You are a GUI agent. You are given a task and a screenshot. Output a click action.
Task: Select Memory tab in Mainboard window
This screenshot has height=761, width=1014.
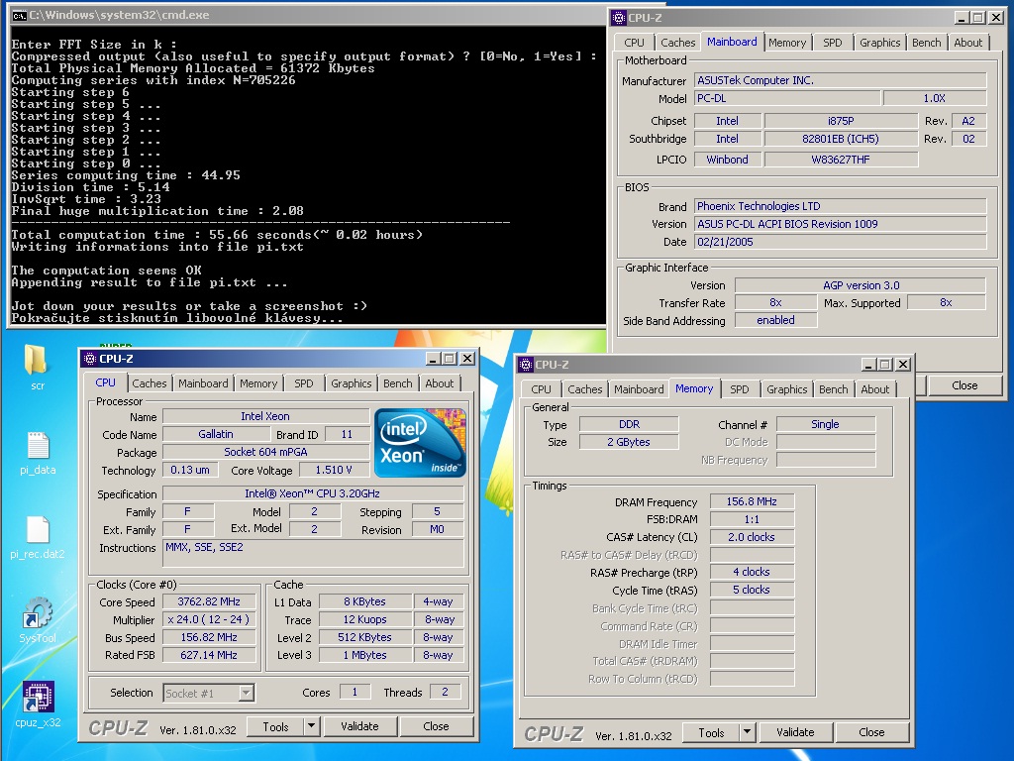pos(787,43)
